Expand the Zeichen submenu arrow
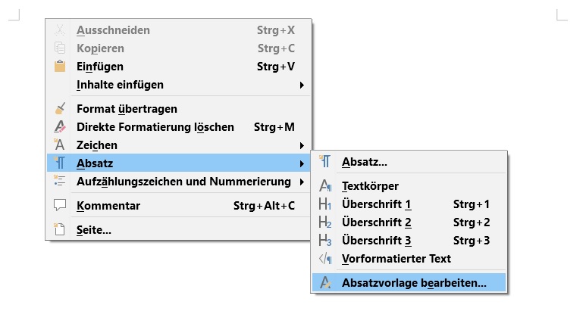This screenshot has width=586, height=311. [x=302, y=145]
